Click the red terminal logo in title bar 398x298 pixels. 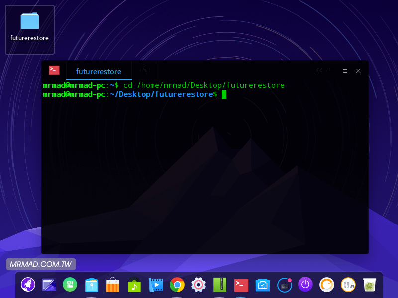[54, 71]
